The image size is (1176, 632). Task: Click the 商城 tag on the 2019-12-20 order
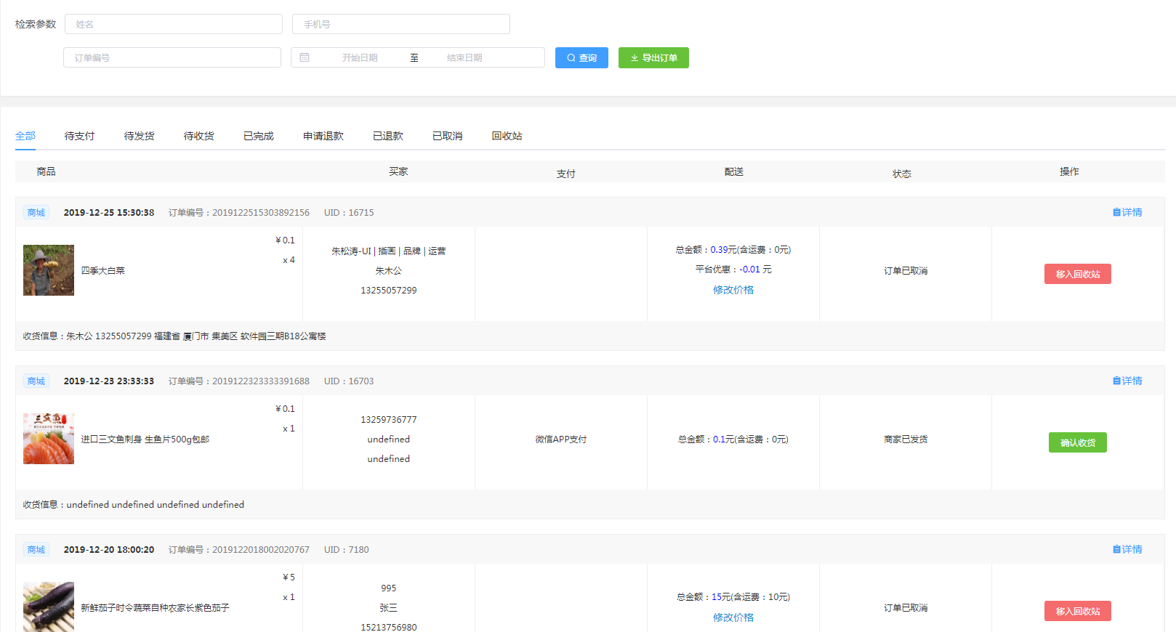tap(36, 549)
